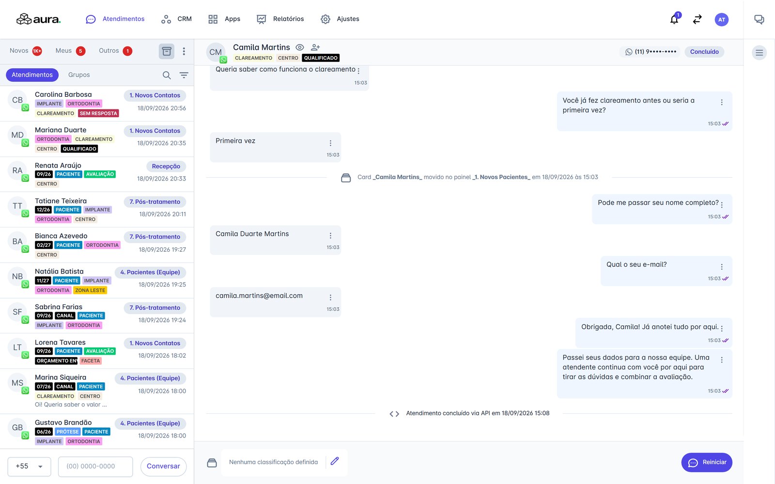Click the QUALIFICADO tag in the chat header
775x484 pixels.
tap(321, 58)
